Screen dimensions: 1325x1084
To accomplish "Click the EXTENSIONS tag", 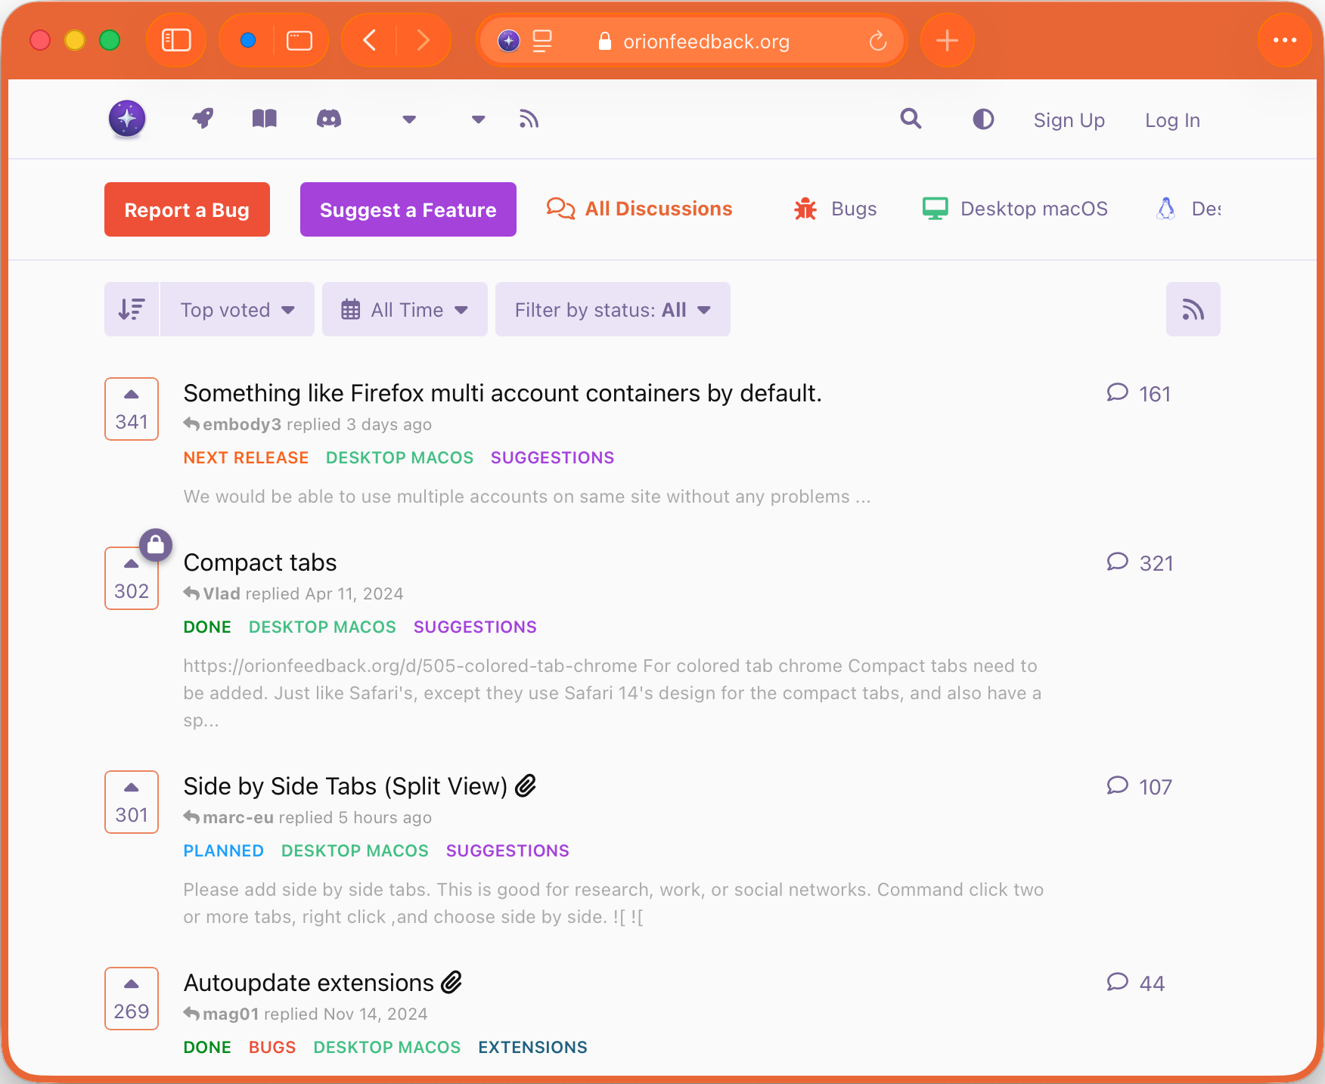I will [x=532, y=1047].
